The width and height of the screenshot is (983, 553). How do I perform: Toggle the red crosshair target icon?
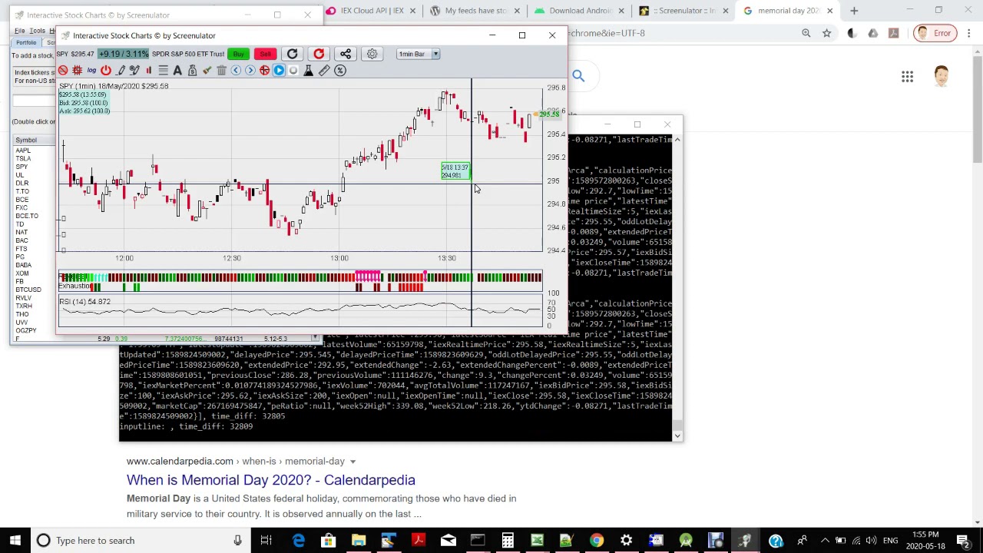point(264,70)
